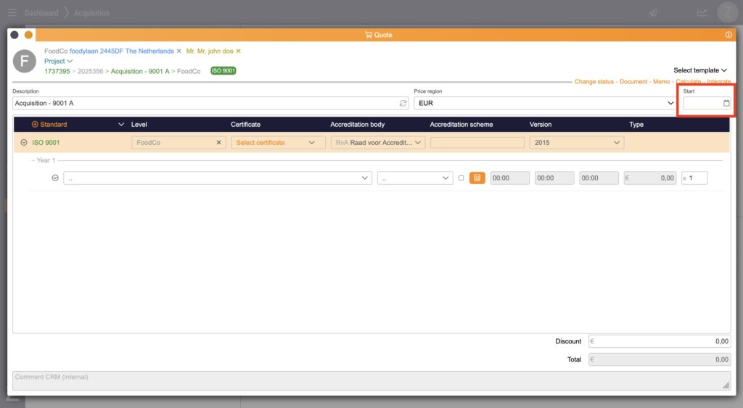Open the Select certificate dropdown

coord(278,143)
